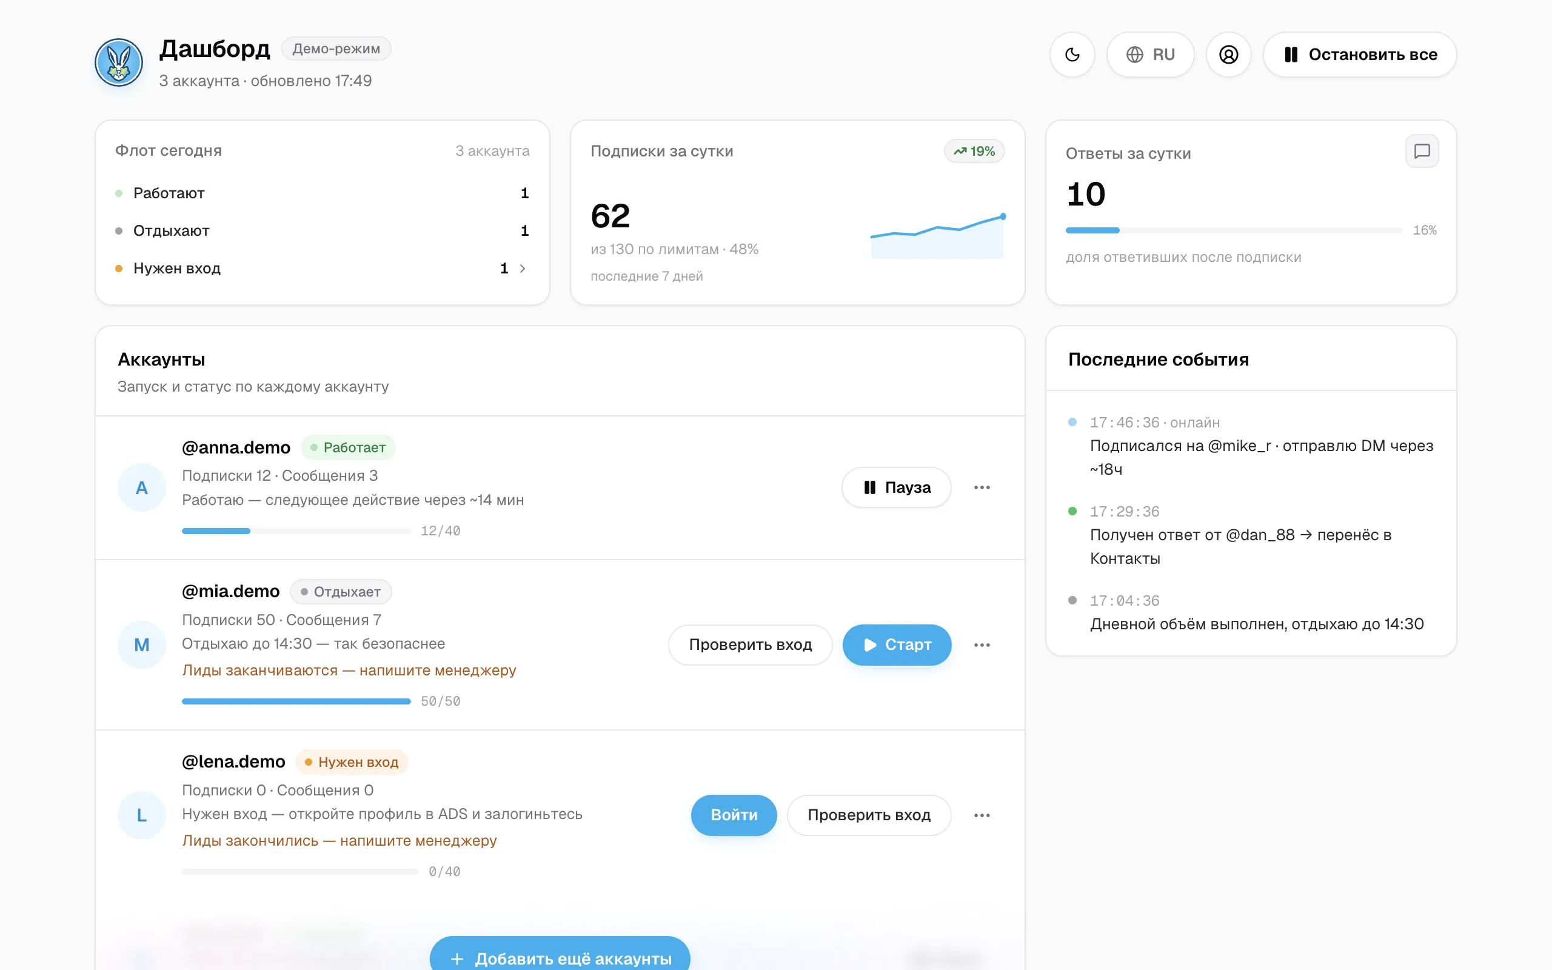The width and height of the screenshot is (1552, 970).
Task: Click the Лиды заканчиваются warning link
Action: point(349,671)
